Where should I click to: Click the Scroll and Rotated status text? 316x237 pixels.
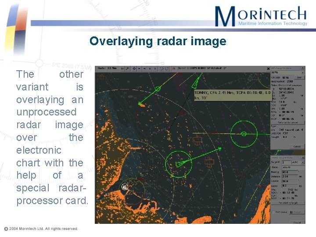pos(202,68)
